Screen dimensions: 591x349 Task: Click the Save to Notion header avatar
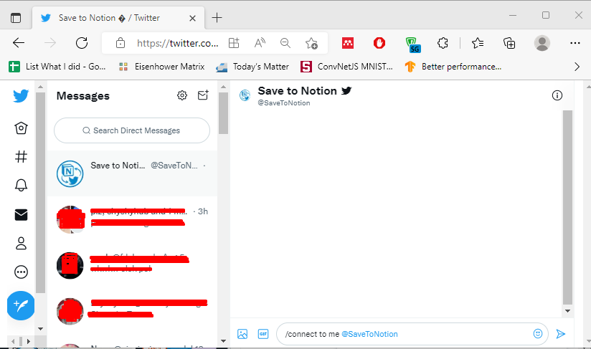[245, 95]
